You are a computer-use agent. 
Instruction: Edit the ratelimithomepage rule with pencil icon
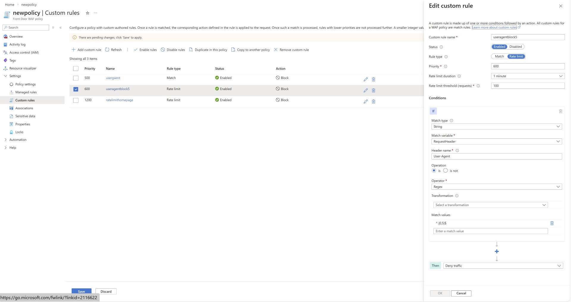[x=365, y=101]
